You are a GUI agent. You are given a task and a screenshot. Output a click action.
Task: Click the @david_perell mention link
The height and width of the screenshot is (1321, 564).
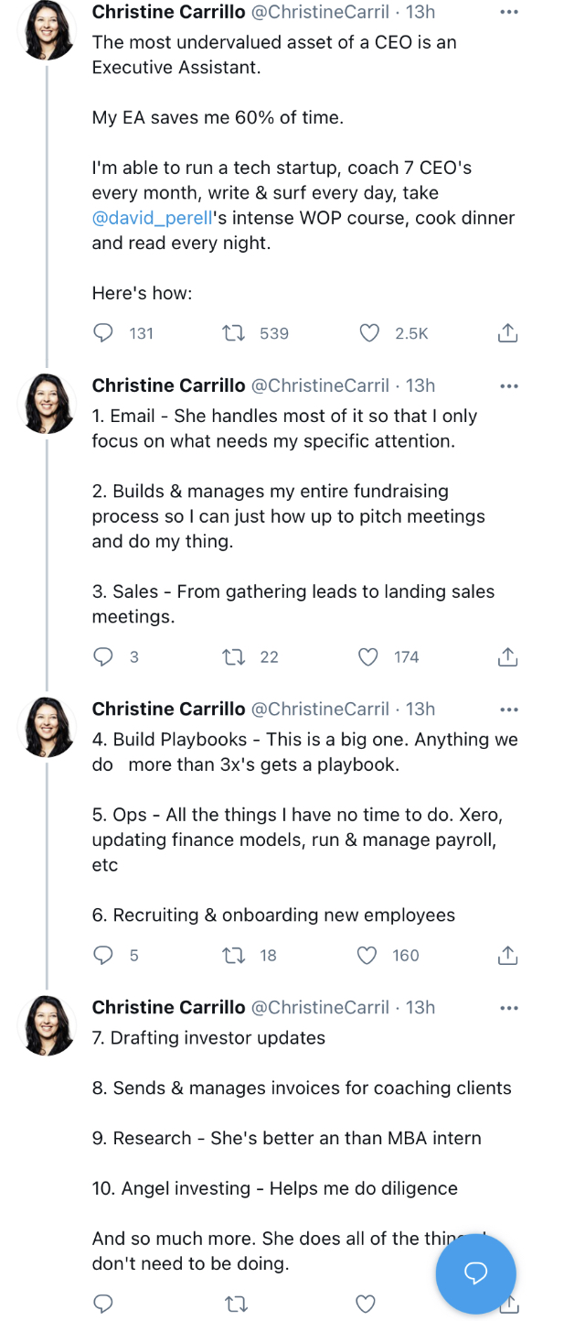(152, 218)
